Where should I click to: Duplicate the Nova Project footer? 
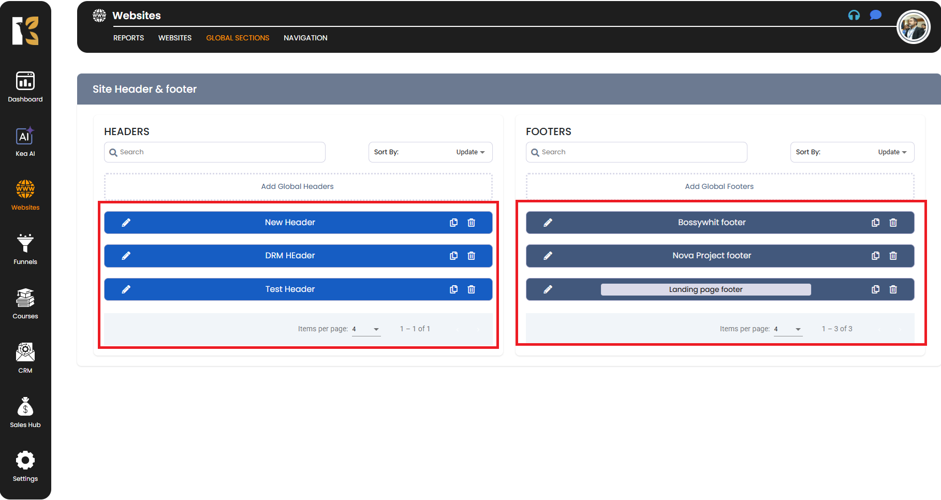(x=875, y=256)
